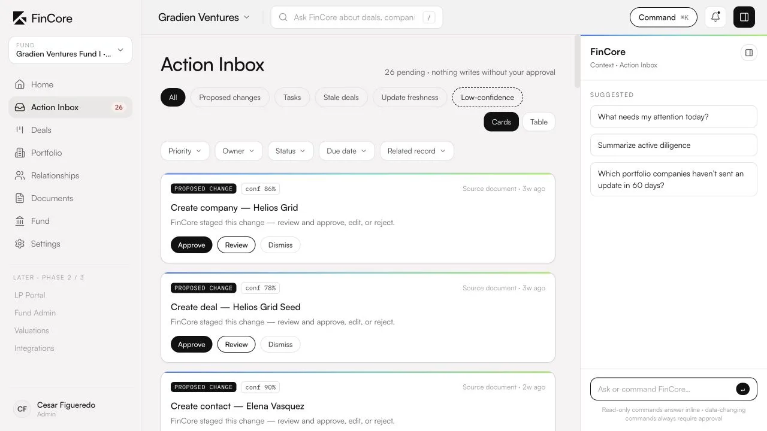767x431 pixels.
Task: Open LP Portal in sidebar
Action: click(x=30, y=295)
